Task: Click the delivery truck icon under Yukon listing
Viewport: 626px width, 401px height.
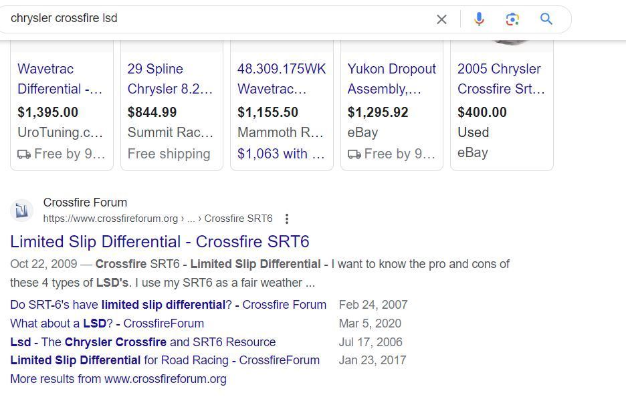Action: coord(354,154)
